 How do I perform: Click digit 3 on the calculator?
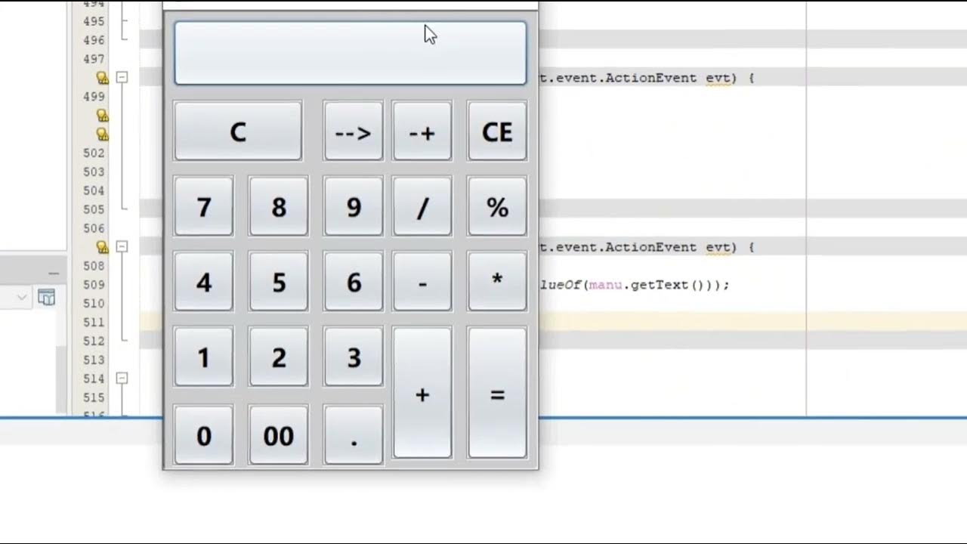pos(354,357)
